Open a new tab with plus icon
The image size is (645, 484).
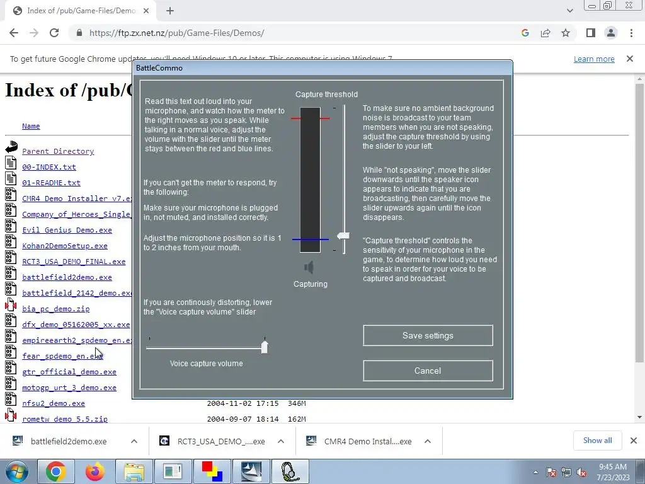[x=170, y=11]
